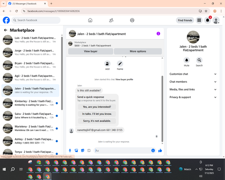Go back using Marketplace back arrow

(x=5, y=30)
